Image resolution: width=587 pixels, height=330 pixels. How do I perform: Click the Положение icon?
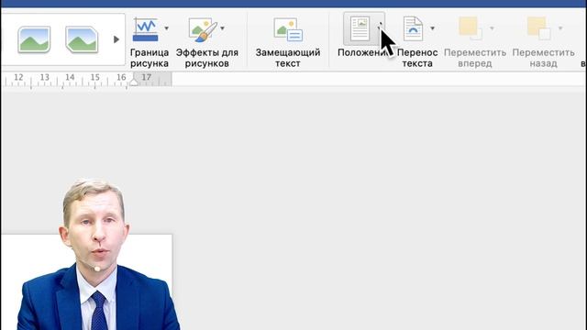click(360, 28)
